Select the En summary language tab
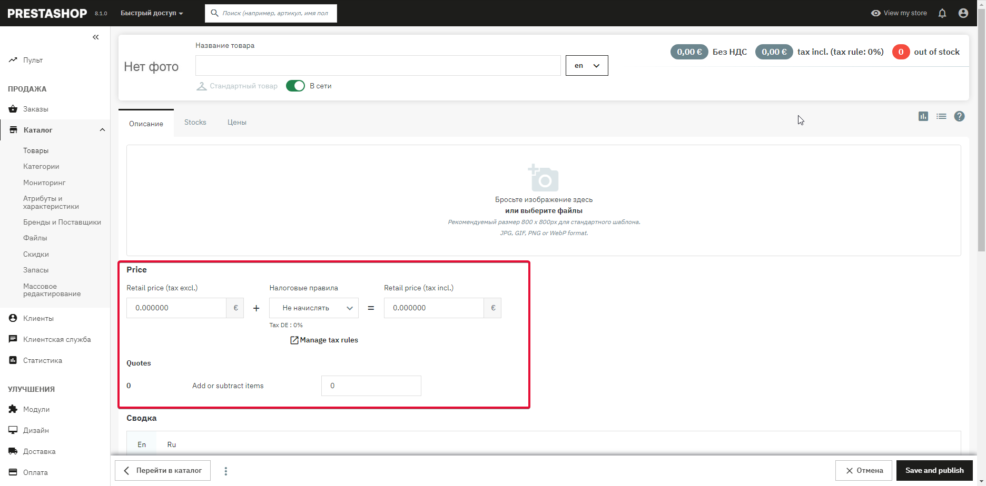 pos(142,444)
